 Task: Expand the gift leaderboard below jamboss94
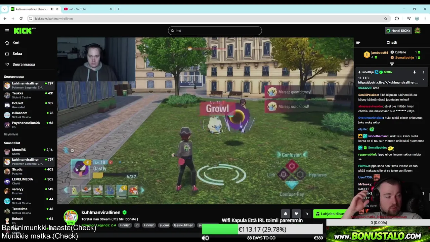coord(392,64)
